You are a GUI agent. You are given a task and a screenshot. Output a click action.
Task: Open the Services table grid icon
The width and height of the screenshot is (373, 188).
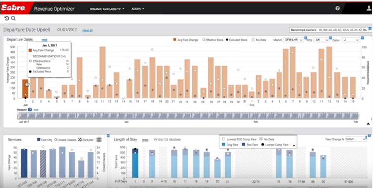coord(99,140)
